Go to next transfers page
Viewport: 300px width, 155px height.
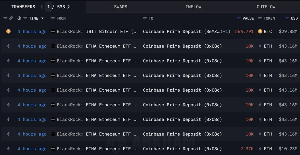coord(68,7)
